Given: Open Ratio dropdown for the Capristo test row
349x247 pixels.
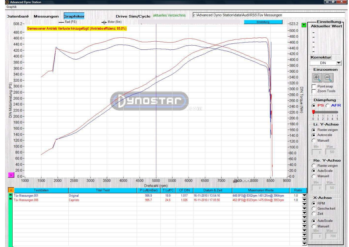Looking at the screenshot, I should pos(305,200).
